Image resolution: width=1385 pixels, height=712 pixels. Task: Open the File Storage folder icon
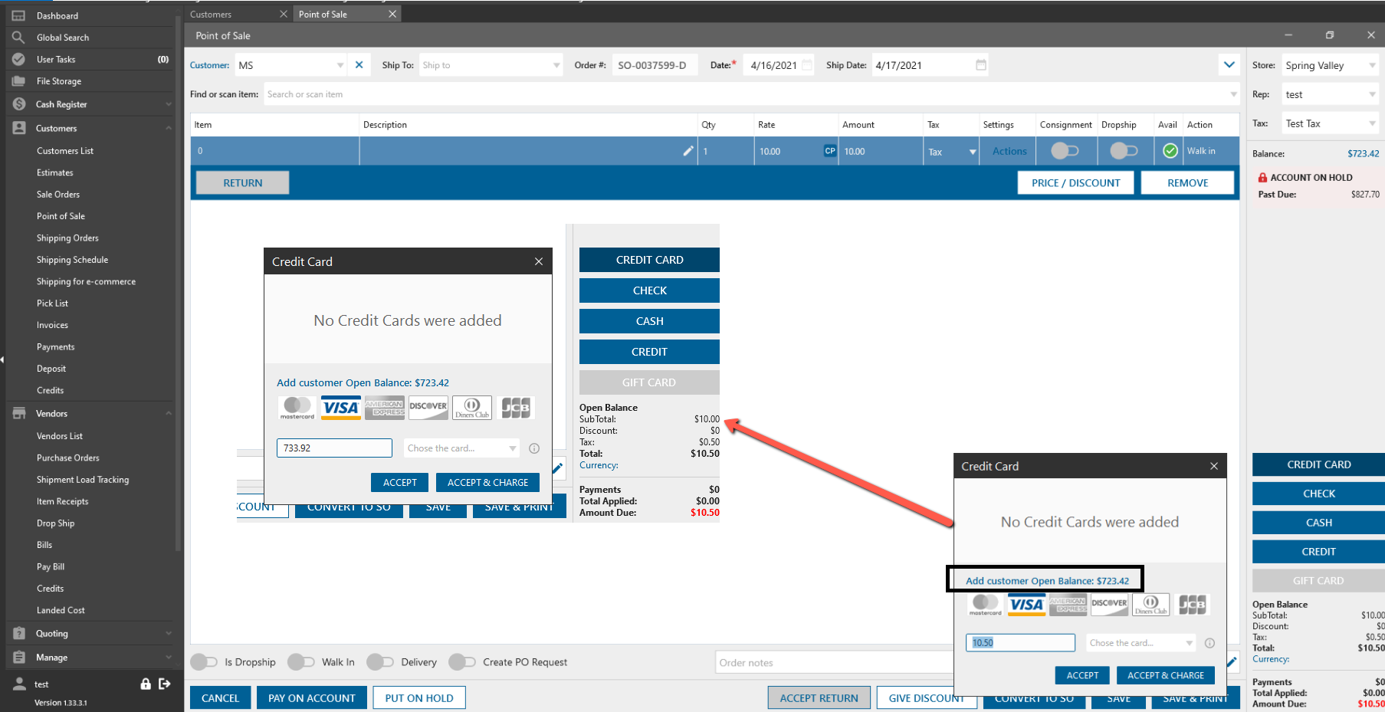[18, 81]
